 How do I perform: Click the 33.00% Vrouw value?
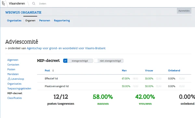pyautogui.click(x=149, y=78)
